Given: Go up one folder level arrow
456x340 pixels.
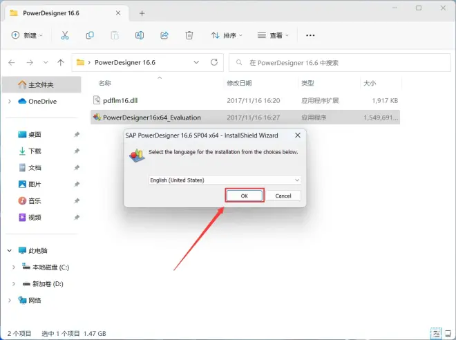Looking at the screenshot, I should coord(61,62).
